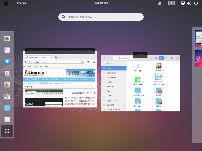Switch Files to list view
Screen dimensions: 202x151
pos(156,58)
